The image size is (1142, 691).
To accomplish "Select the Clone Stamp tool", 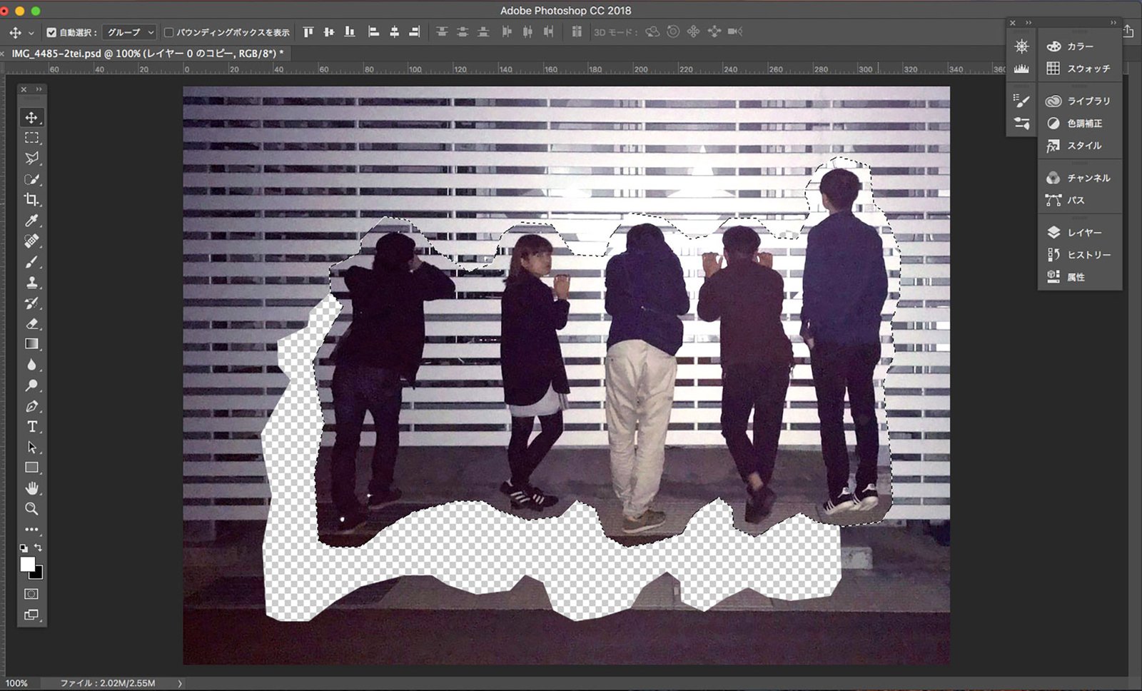I will tap(31, 283).
